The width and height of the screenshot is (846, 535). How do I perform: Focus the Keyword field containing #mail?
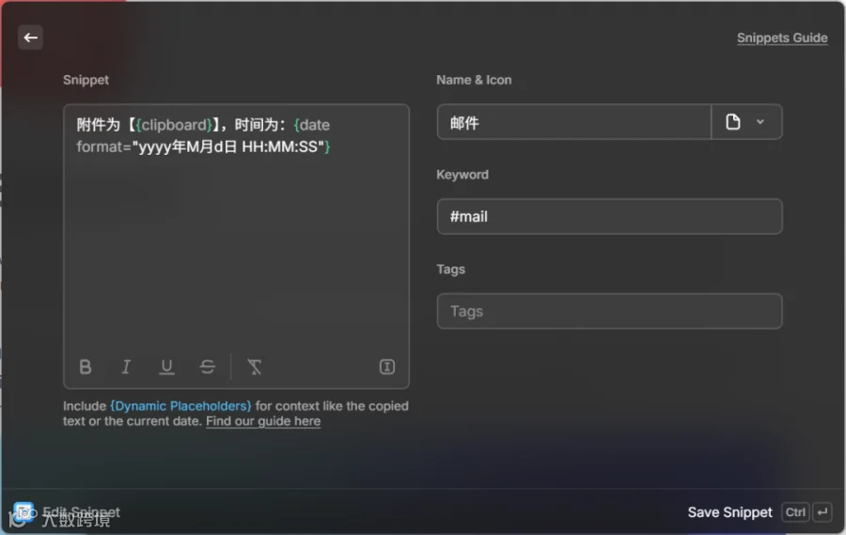coord(609,217)
